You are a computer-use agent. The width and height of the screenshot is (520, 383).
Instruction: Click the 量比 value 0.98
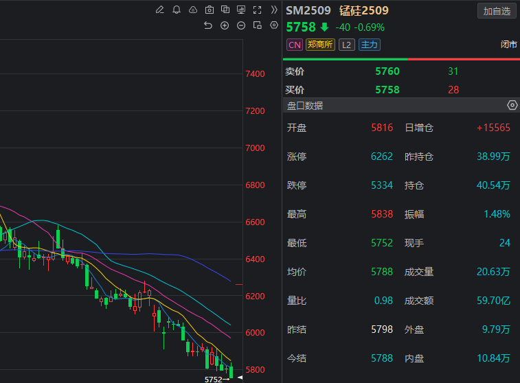[383, 301]
